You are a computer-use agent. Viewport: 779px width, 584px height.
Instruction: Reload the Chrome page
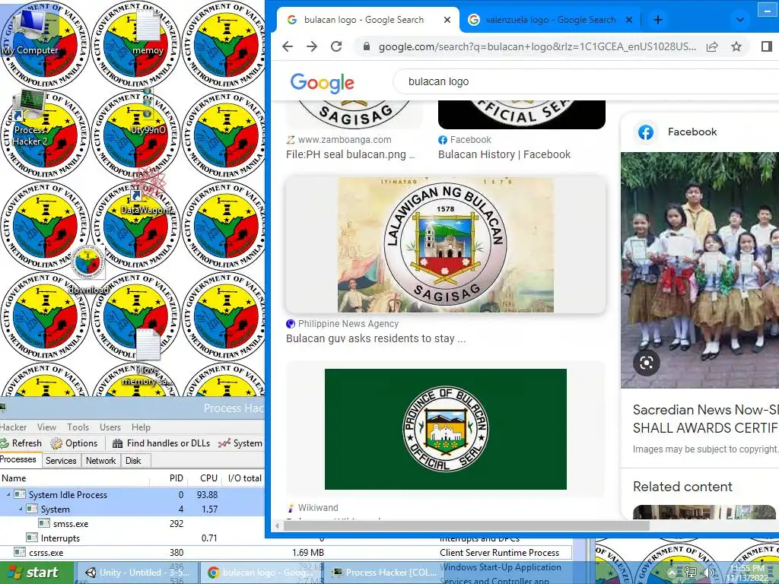[336, 46]
